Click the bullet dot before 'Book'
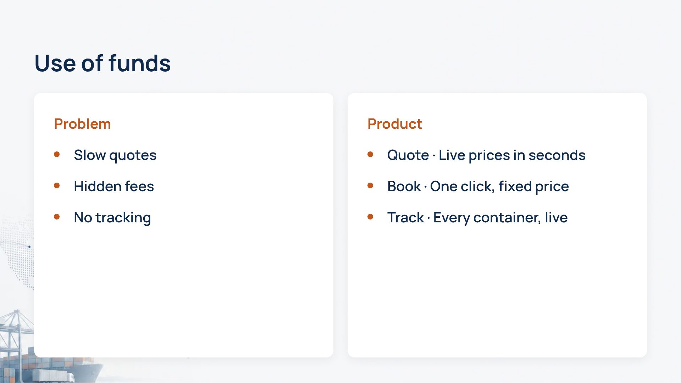The image size is (681, 383). click(x=370, y=185)
